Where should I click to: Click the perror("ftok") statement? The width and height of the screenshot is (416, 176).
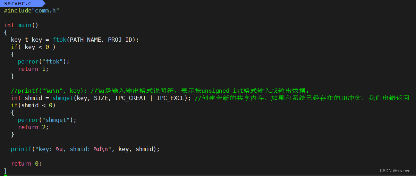pos(43,61)
